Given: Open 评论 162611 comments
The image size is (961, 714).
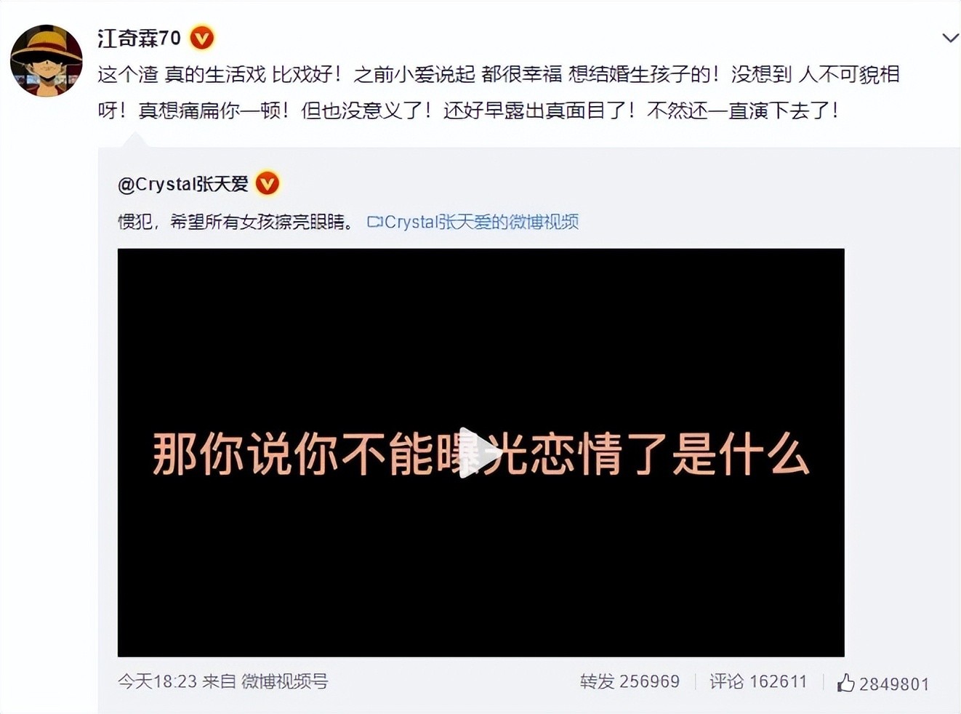Looking at the screenshot, I should (x=758, y=682).
